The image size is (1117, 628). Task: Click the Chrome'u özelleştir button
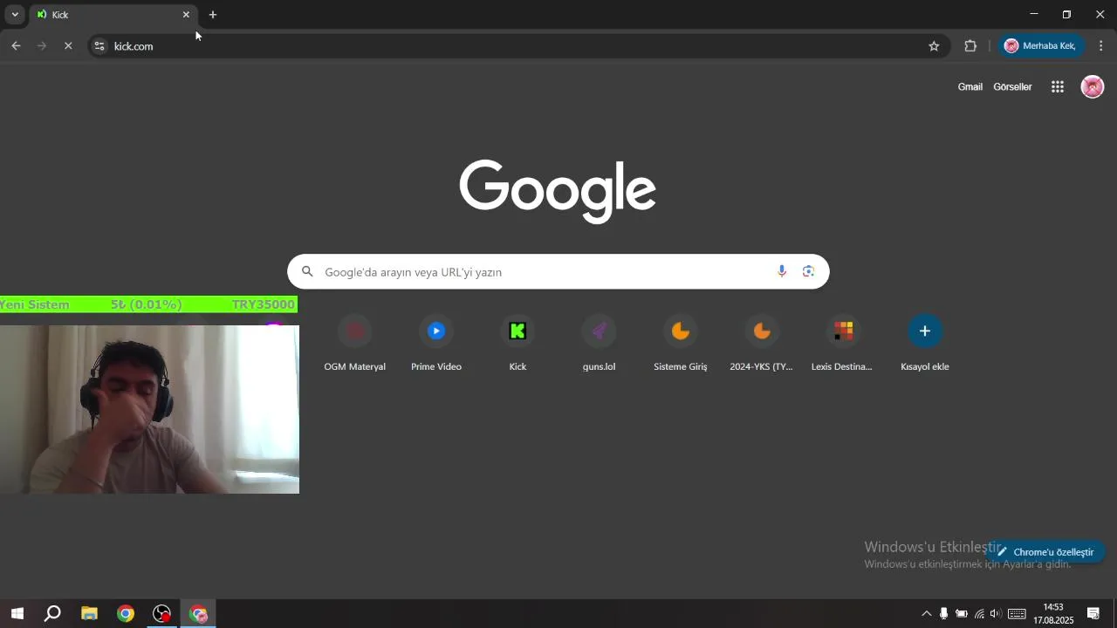point(1045,552)
